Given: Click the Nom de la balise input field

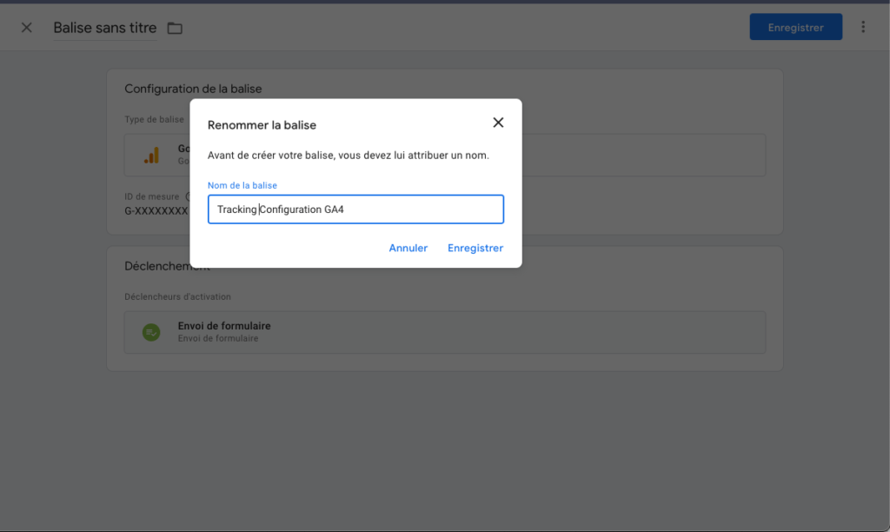Looking at the screenshot, I should tap(355, 209).
